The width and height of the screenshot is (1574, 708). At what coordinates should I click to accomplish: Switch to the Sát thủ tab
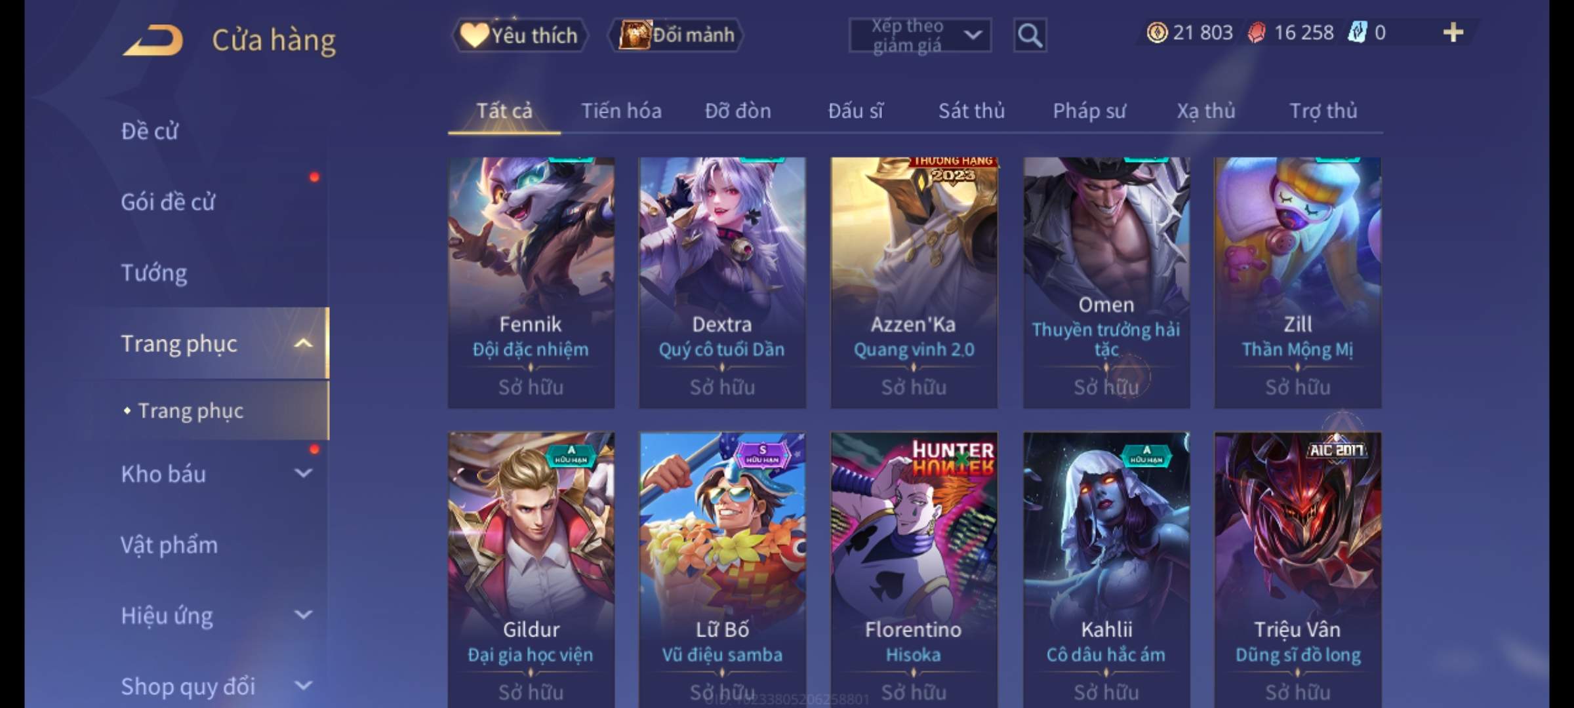971,111
